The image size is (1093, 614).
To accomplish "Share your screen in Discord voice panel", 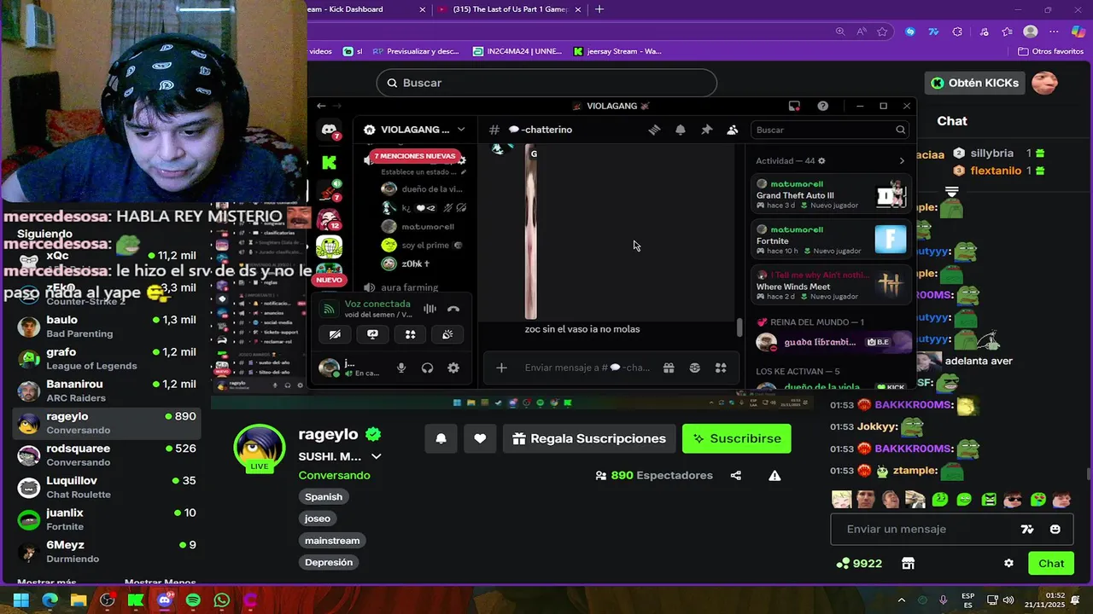I will point(372,334).
